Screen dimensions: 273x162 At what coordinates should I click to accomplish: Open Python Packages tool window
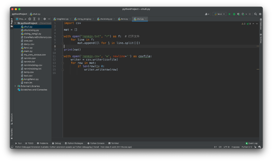74,143
